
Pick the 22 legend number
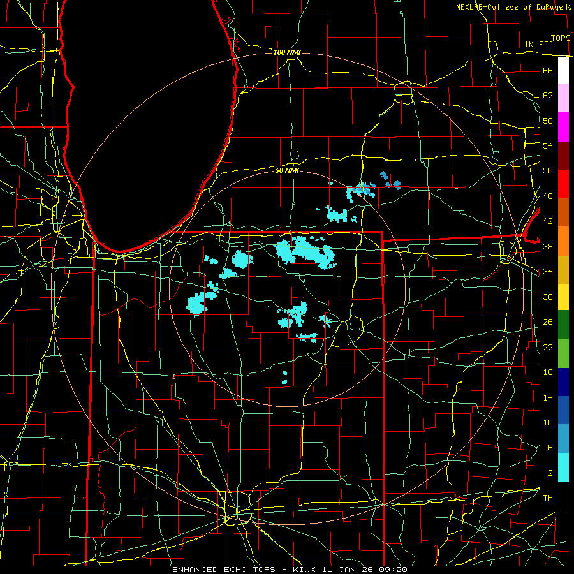(548, 348)
